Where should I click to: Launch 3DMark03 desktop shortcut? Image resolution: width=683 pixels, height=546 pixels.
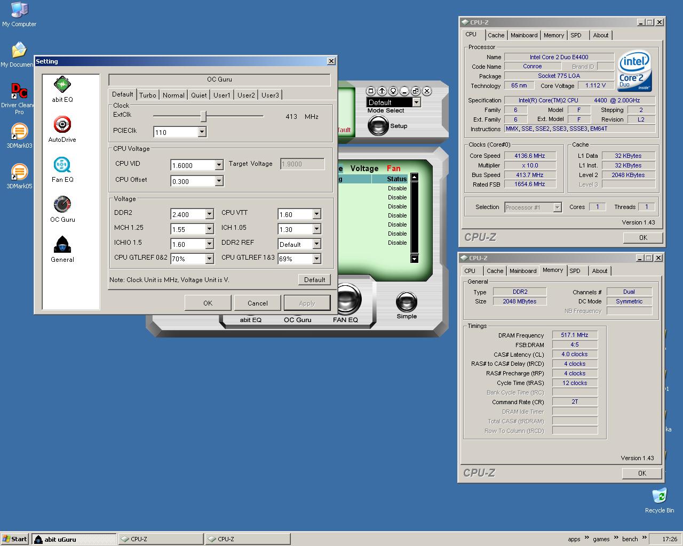click(x=19, y=136)
